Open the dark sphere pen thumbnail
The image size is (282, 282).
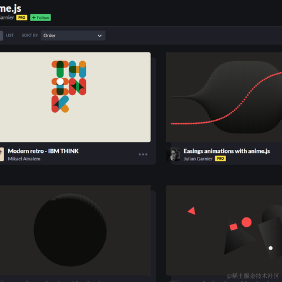click(75, 230)
